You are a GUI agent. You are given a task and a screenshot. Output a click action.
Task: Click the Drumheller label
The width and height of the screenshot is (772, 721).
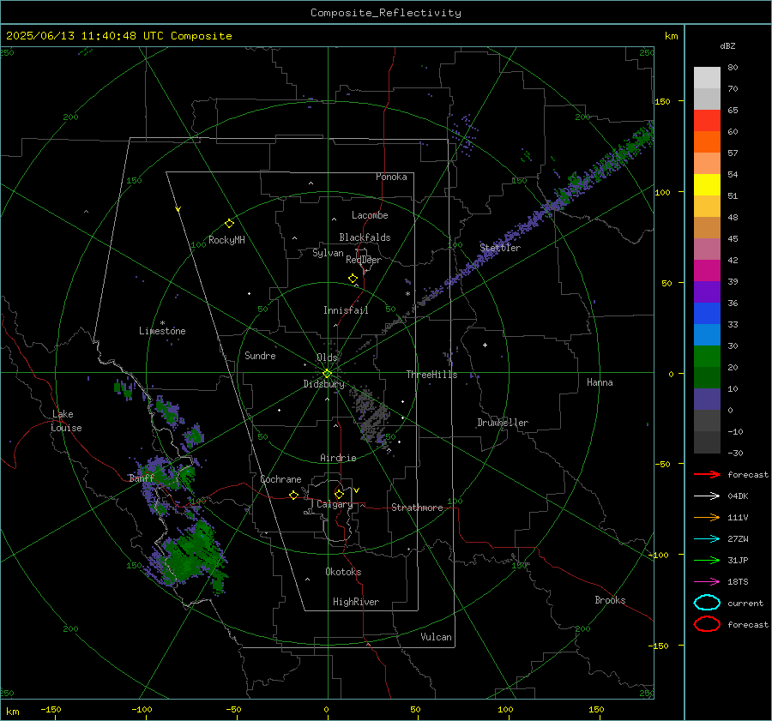tap(503, 423)
